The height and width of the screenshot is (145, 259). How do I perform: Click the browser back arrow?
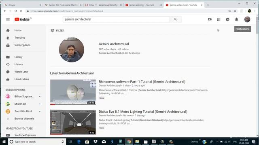(x=5, y=11)
